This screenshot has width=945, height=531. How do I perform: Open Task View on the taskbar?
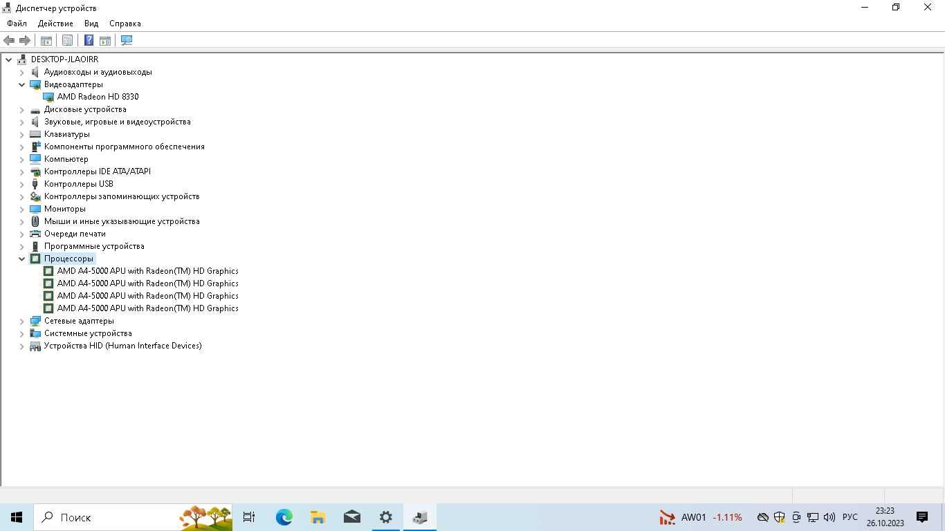pos(249,517)
